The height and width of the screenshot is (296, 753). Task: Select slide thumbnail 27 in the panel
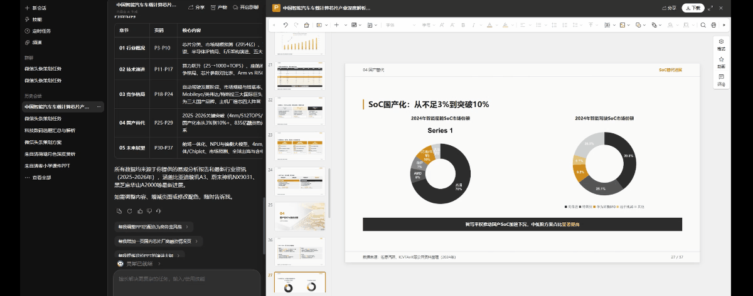[299, 283]
